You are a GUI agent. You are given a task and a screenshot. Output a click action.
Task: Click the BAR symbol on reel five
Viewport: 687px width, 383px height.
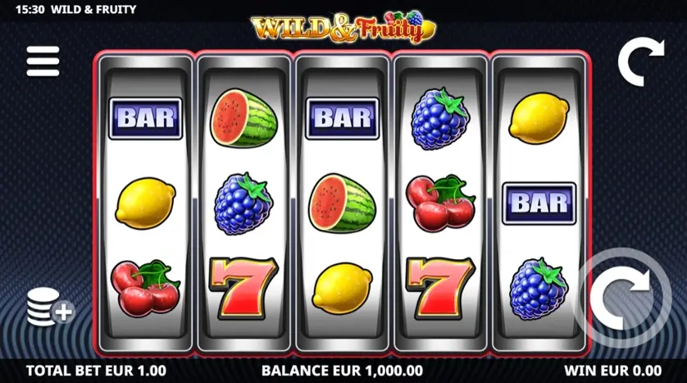(x=539, y=203)
